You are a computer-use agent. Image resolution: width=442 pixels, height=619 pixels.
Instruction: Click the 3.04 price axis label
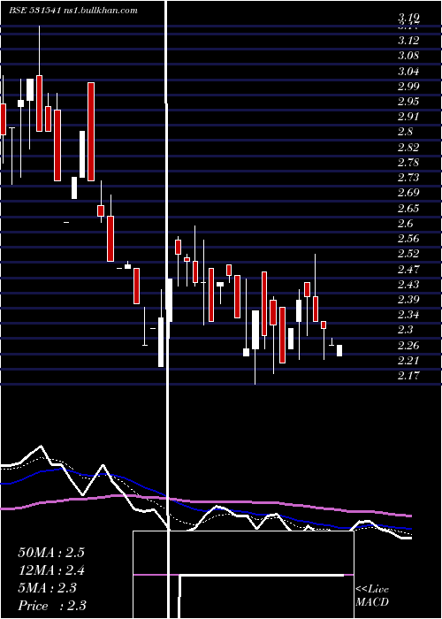408,71
